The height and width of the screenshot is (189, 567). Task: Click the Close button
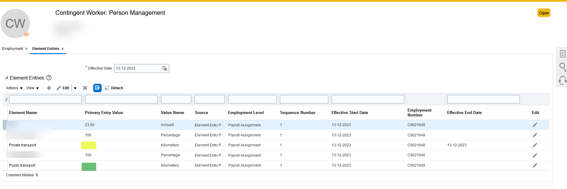point(544,13)
